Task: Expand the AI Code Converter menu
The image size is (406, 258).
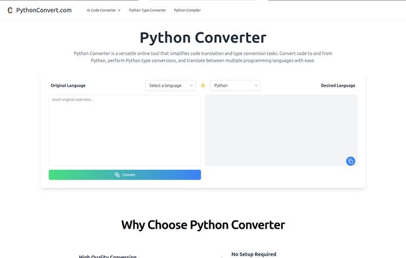Action: point(103,11)
